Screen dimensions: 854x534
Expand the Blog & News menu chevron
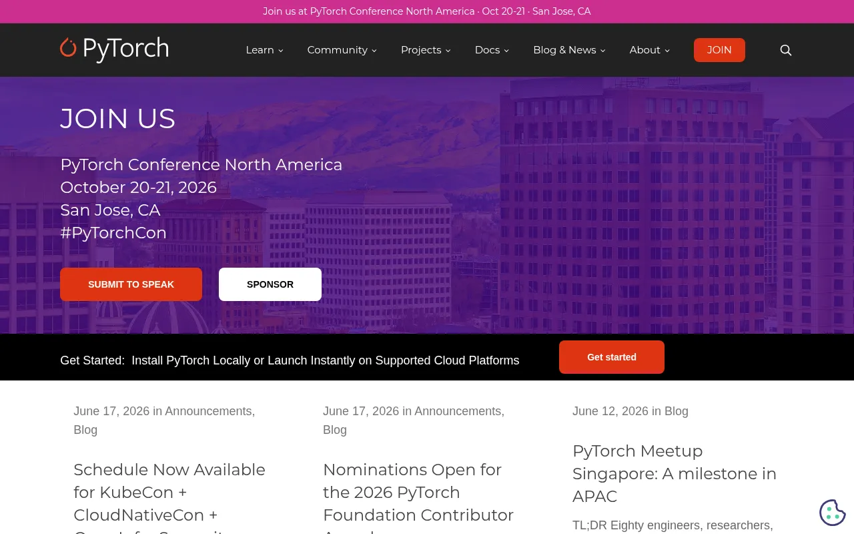[603, 51]
